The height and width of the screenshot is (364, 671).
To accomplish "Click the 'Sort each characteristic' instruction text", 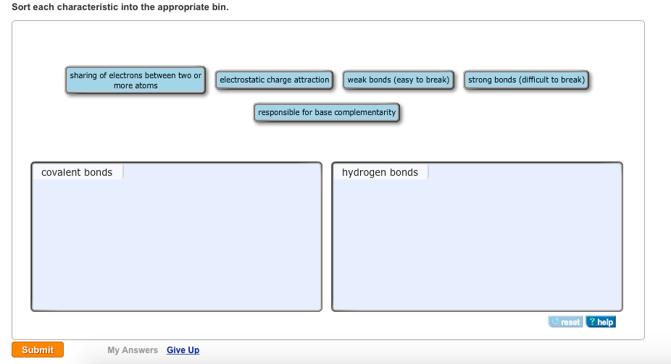I will tap(120, 7).
